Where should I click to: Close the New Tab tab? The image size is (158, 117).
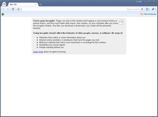[36, 4]
